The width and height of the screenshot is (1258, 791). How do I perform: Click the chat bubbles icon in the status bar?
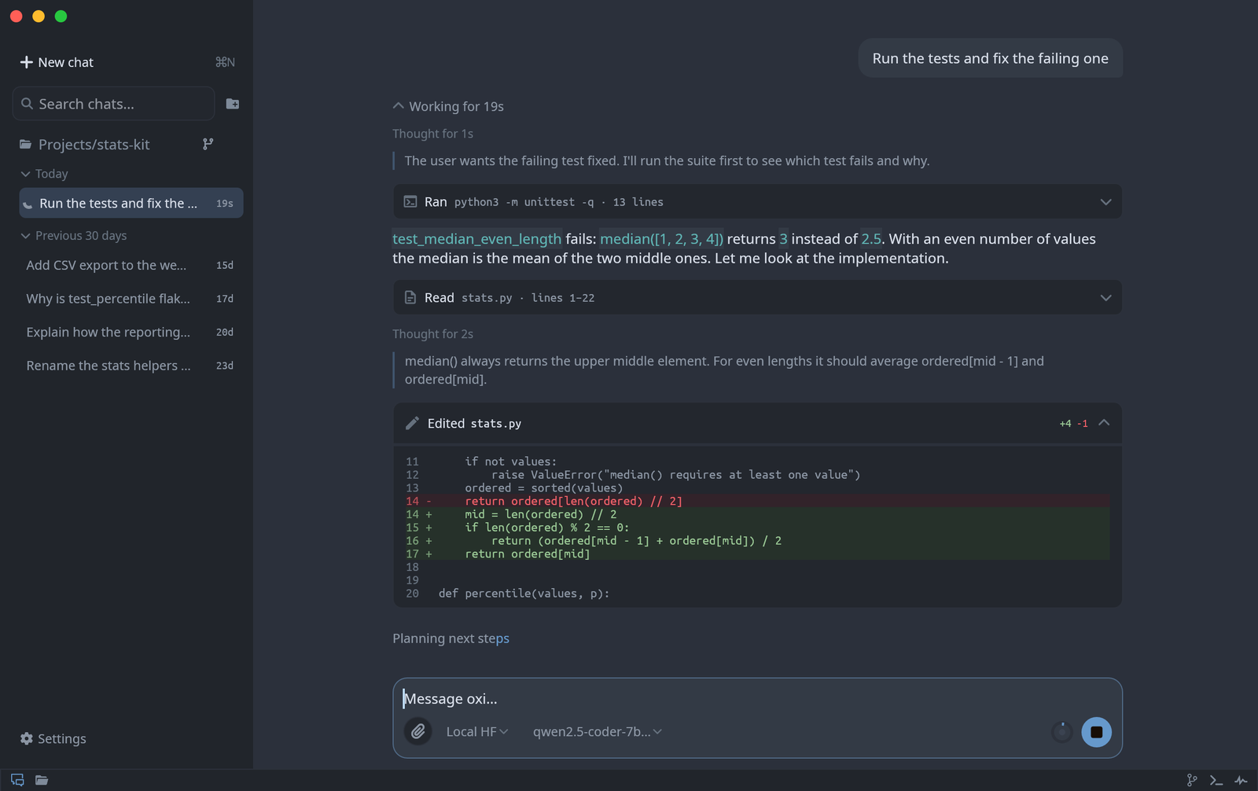tap(17, 780)
